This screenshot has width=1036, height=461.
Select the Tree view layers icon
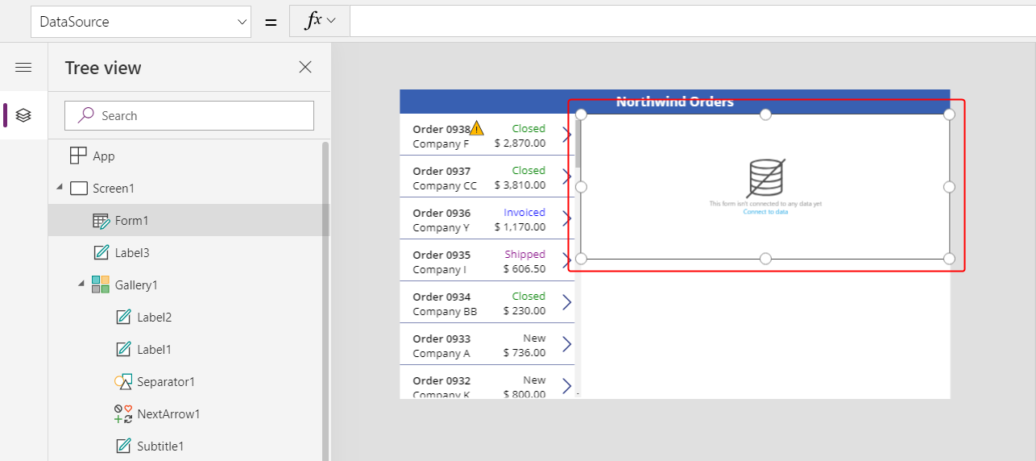click(23, 115)
